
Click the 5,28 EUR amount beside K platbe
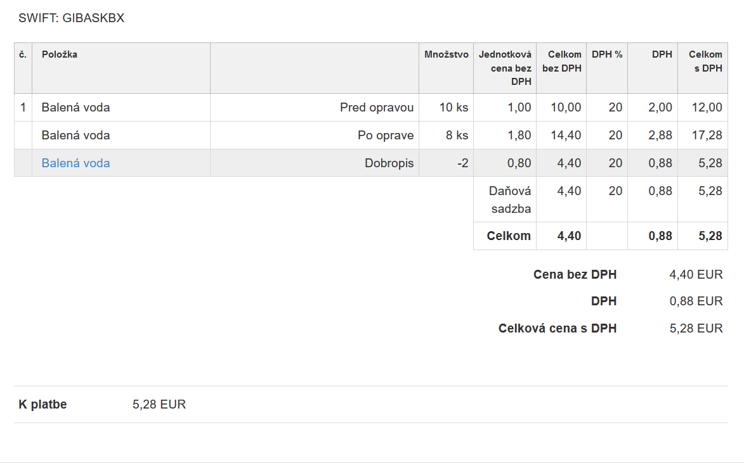pyautogui.click(x=159, y=404)
